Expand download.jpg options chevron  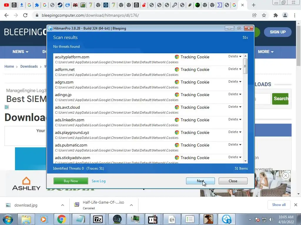click(x=63, y=205)
